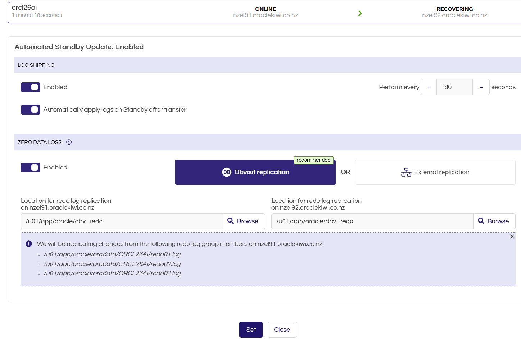Click the Zero Data Loss info icon
The width and height of the screenshot is (521, 341).
tap(69, 142)
